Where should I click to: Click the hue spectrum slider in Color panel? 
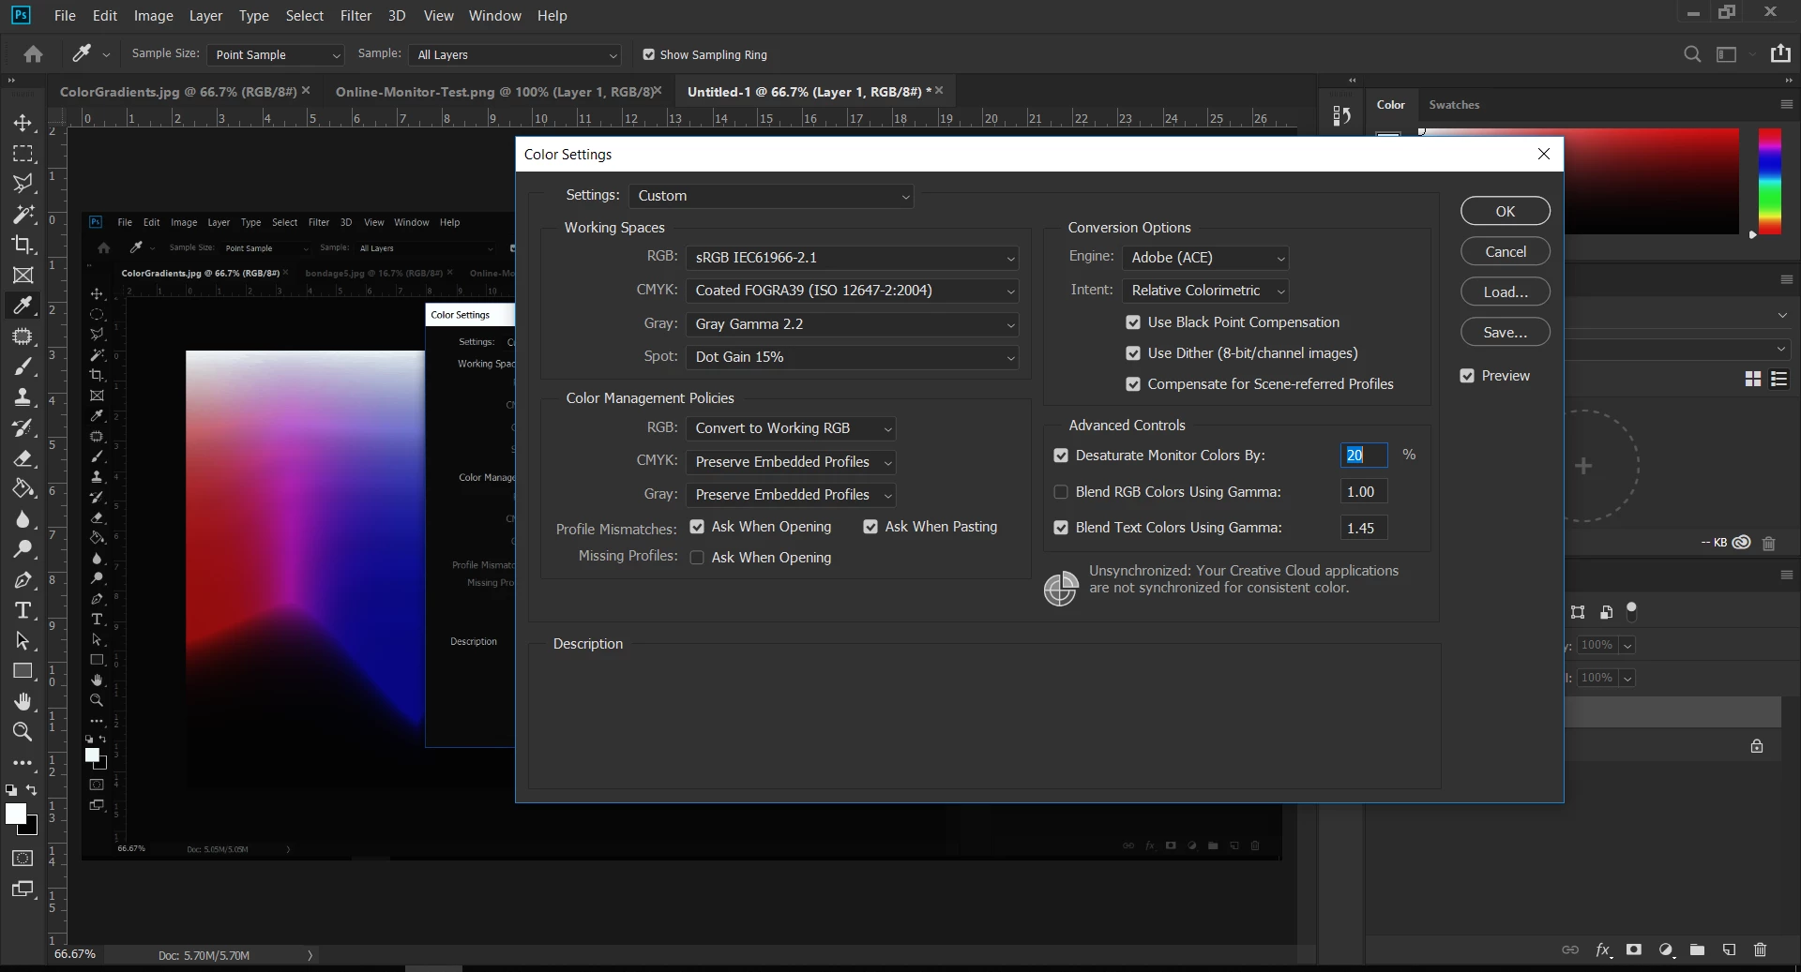pos(1770,182)
